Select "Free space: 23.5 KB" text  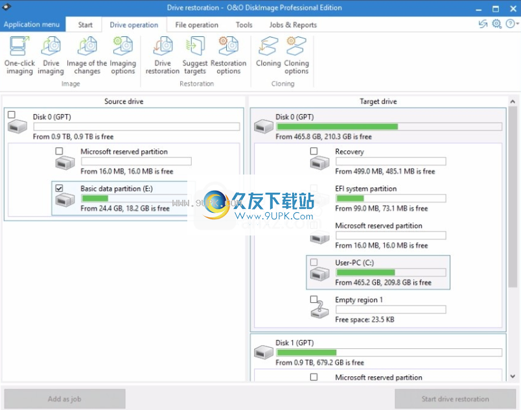pos(364,320)
